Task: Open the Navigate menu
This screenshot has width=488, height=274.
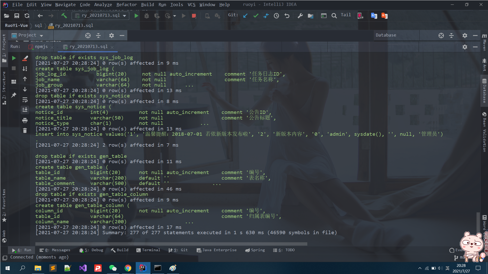Action: [65, 5]
